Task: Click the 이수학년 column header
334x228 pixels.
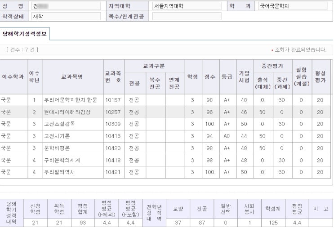Action: click(x=36, y=77)
